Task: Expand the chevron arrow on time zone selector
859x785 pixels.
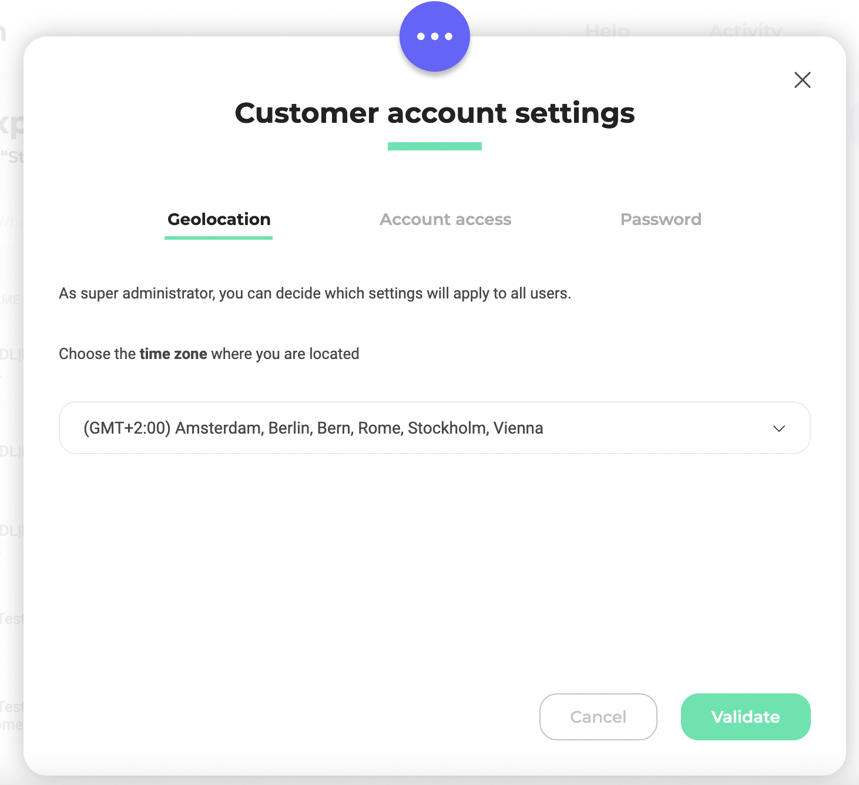Action: click(779, 428)
